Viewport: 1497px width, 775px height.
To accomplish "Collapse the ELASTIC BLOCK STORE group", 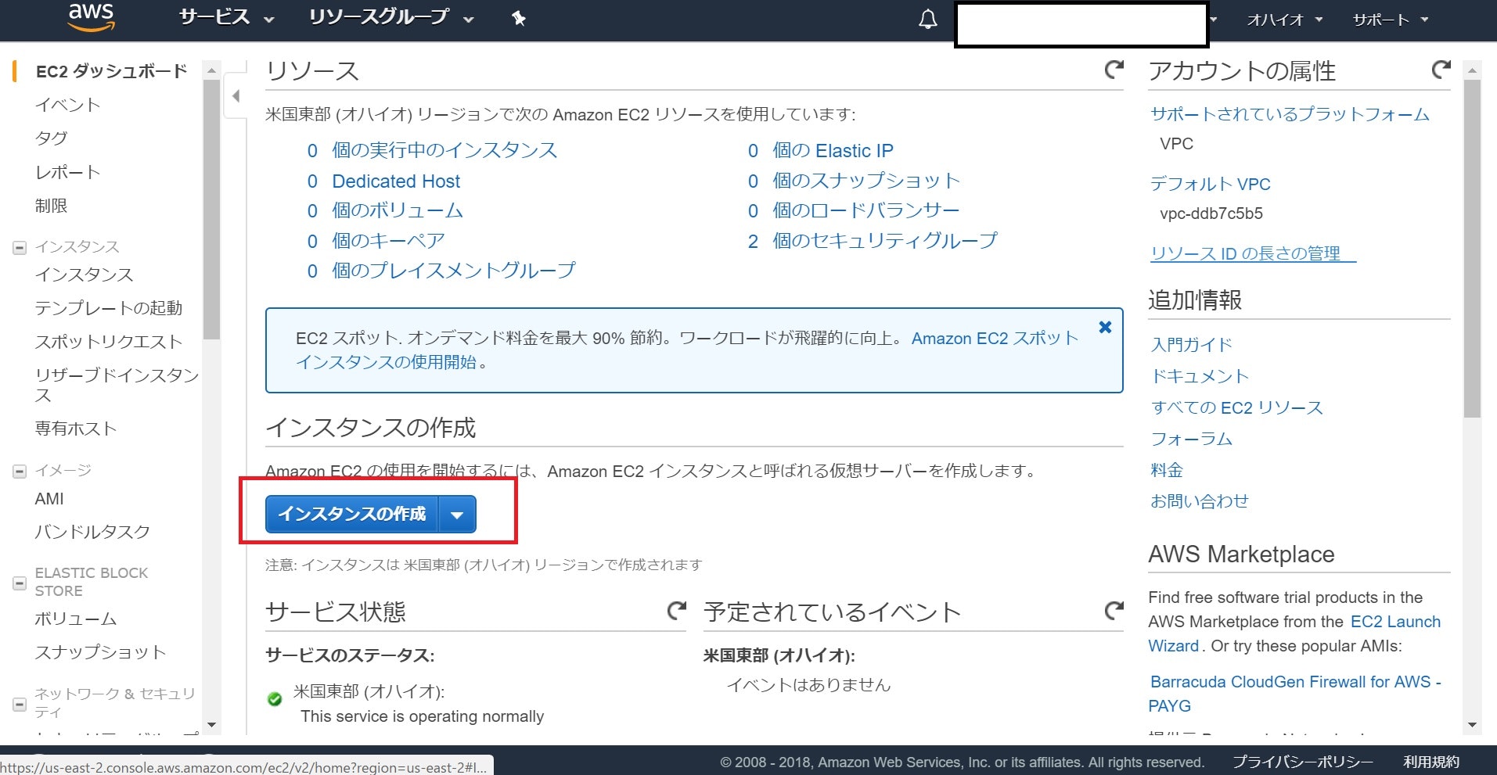I will (x=20, y=583).
